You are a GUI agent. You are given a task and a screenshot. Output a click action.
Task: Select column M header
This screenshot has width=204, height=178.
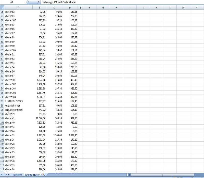pyautogui.click(x=183, y=8)
